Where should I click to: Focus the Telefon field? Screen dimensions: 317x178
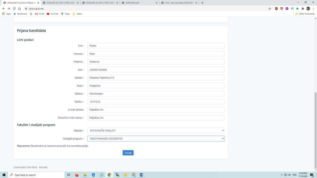[156, 102]
